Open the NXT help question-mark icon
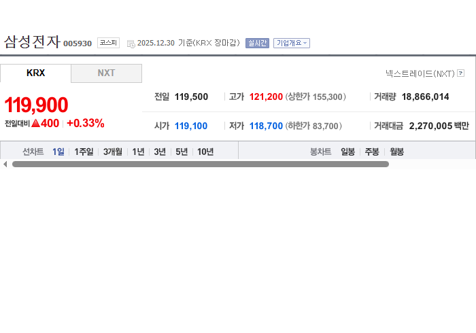This screenshot has width=476, height=333. pyautogui.click(x=460, y=73)
